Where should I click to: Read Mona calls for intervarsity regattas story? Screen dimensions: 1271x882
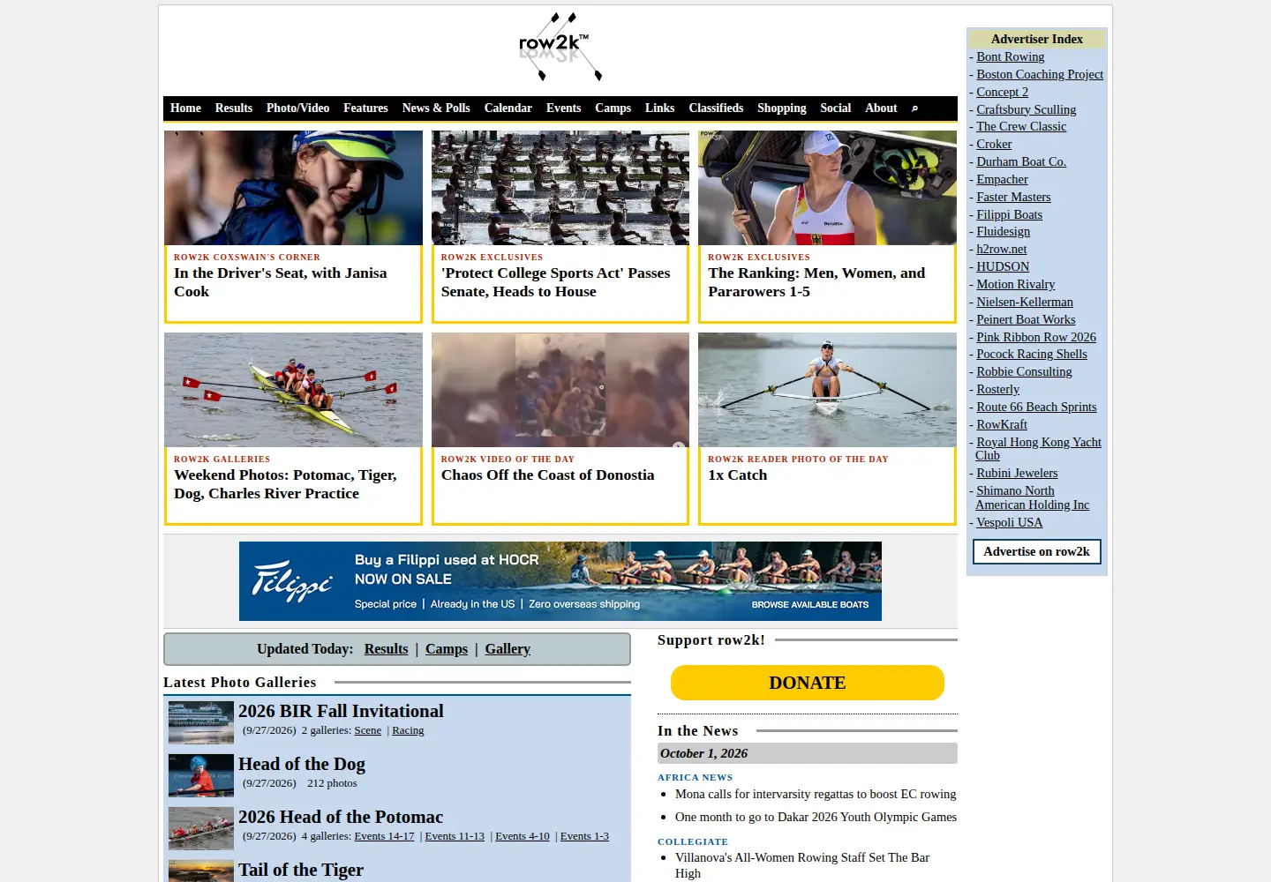[x=816, y=794]
